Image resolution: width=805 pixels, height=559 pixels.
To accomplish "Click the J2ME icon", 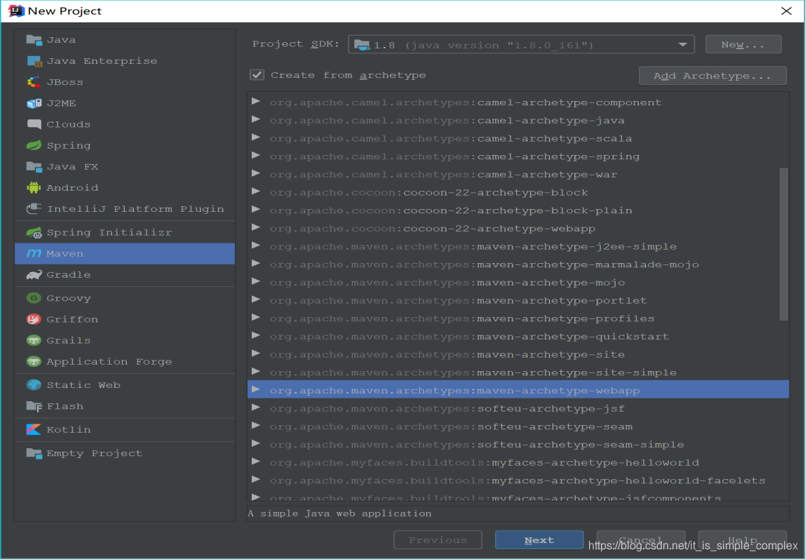I will point(34,103).
